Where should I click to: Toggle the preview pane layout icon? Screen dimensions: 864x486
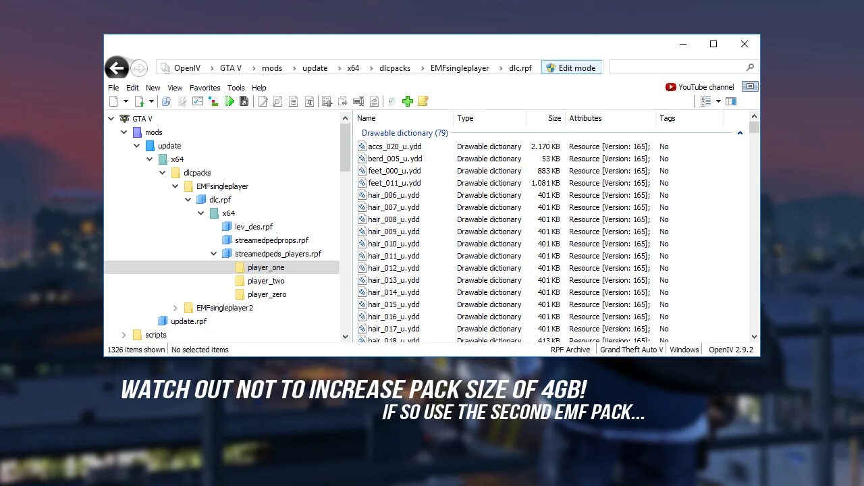pyautogui.click(x=731, y=101)
